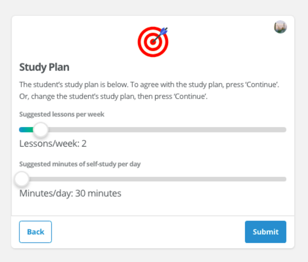Click the 'Suggested lessons per week' label

click(62, 114)
